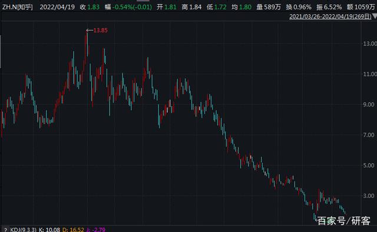Click the K: 10.08 indicator value
The width and height of the screenshot is (377, 232).
click(49, 230)
